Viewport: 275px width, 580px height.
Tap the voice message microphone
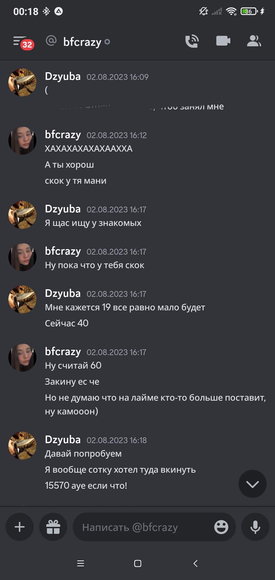click(255, 527)
